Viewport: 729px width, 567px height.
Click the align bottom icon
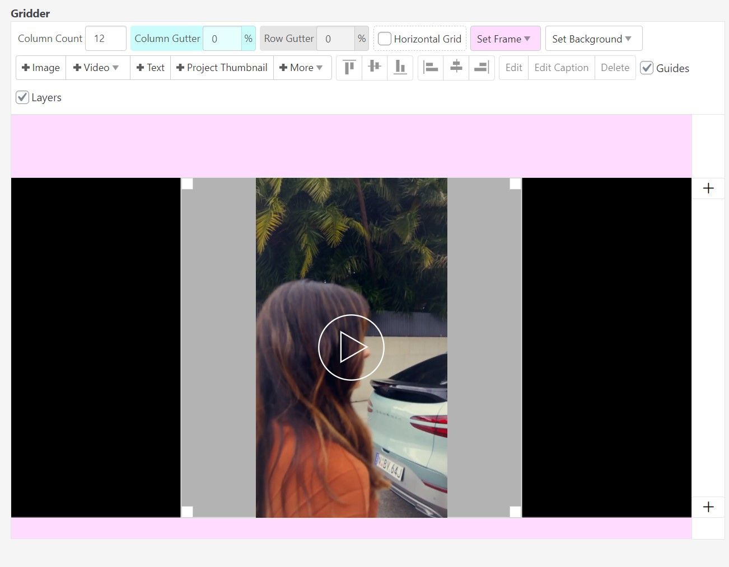pyautogui.click(x=400, y=68)
